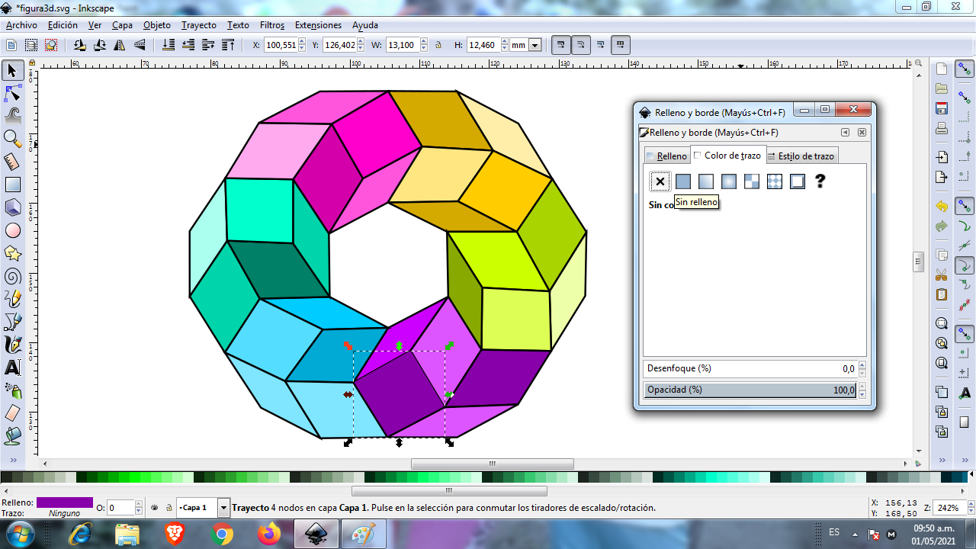This screenshot has height=549, width=976.
Task: Open the Archivo menu
Action: 21,25
